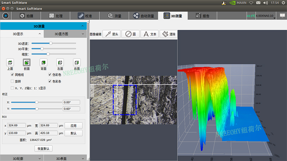Click the round camera lens icon at top left
Viewport: 287px width, 161px height.
coord(6,16)
